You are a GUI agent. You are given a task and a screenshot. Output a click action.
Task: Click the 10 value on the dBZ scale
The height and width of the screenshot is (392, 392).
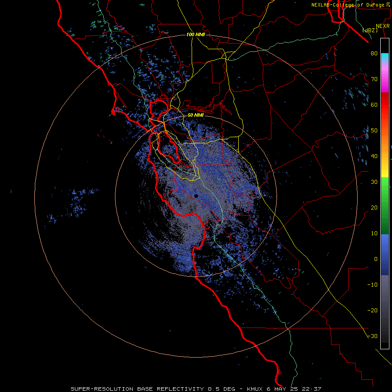pos(374,233)
